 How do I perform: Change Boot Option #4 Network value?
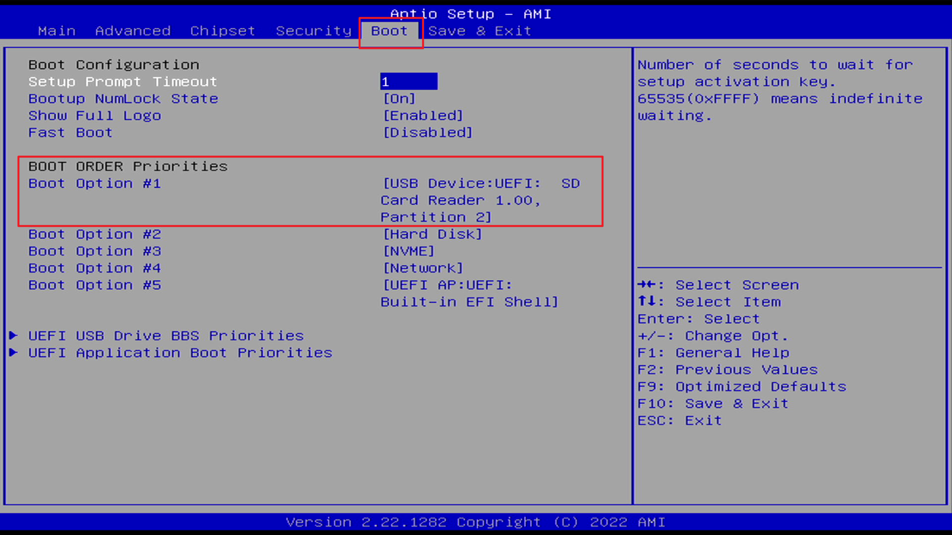[423, 268]
